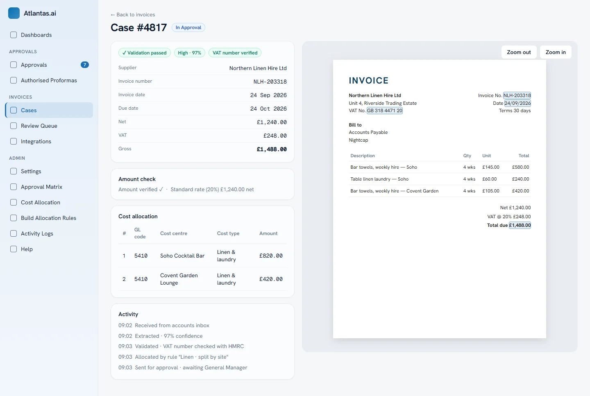
Task: Click the Help sidebar icon
Action: [x=14, y=249]
